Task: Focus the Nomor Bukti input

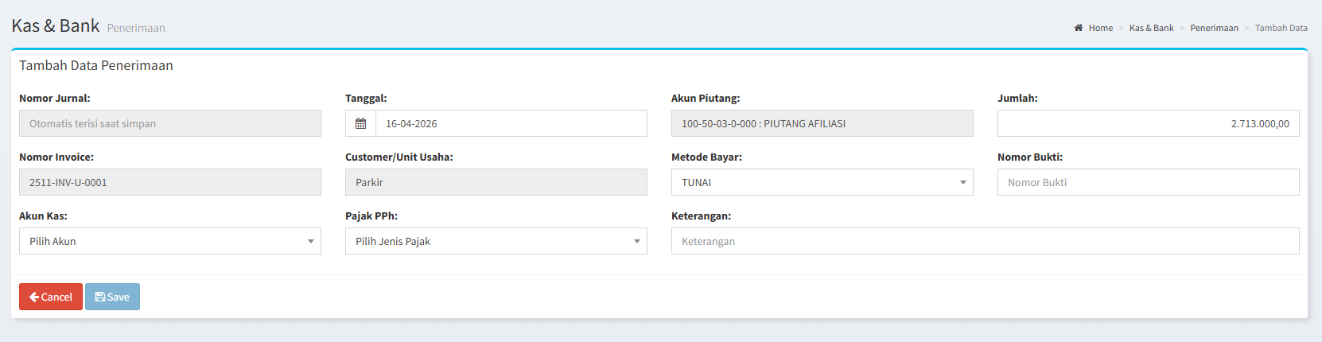Action: tap(1148, 182)
